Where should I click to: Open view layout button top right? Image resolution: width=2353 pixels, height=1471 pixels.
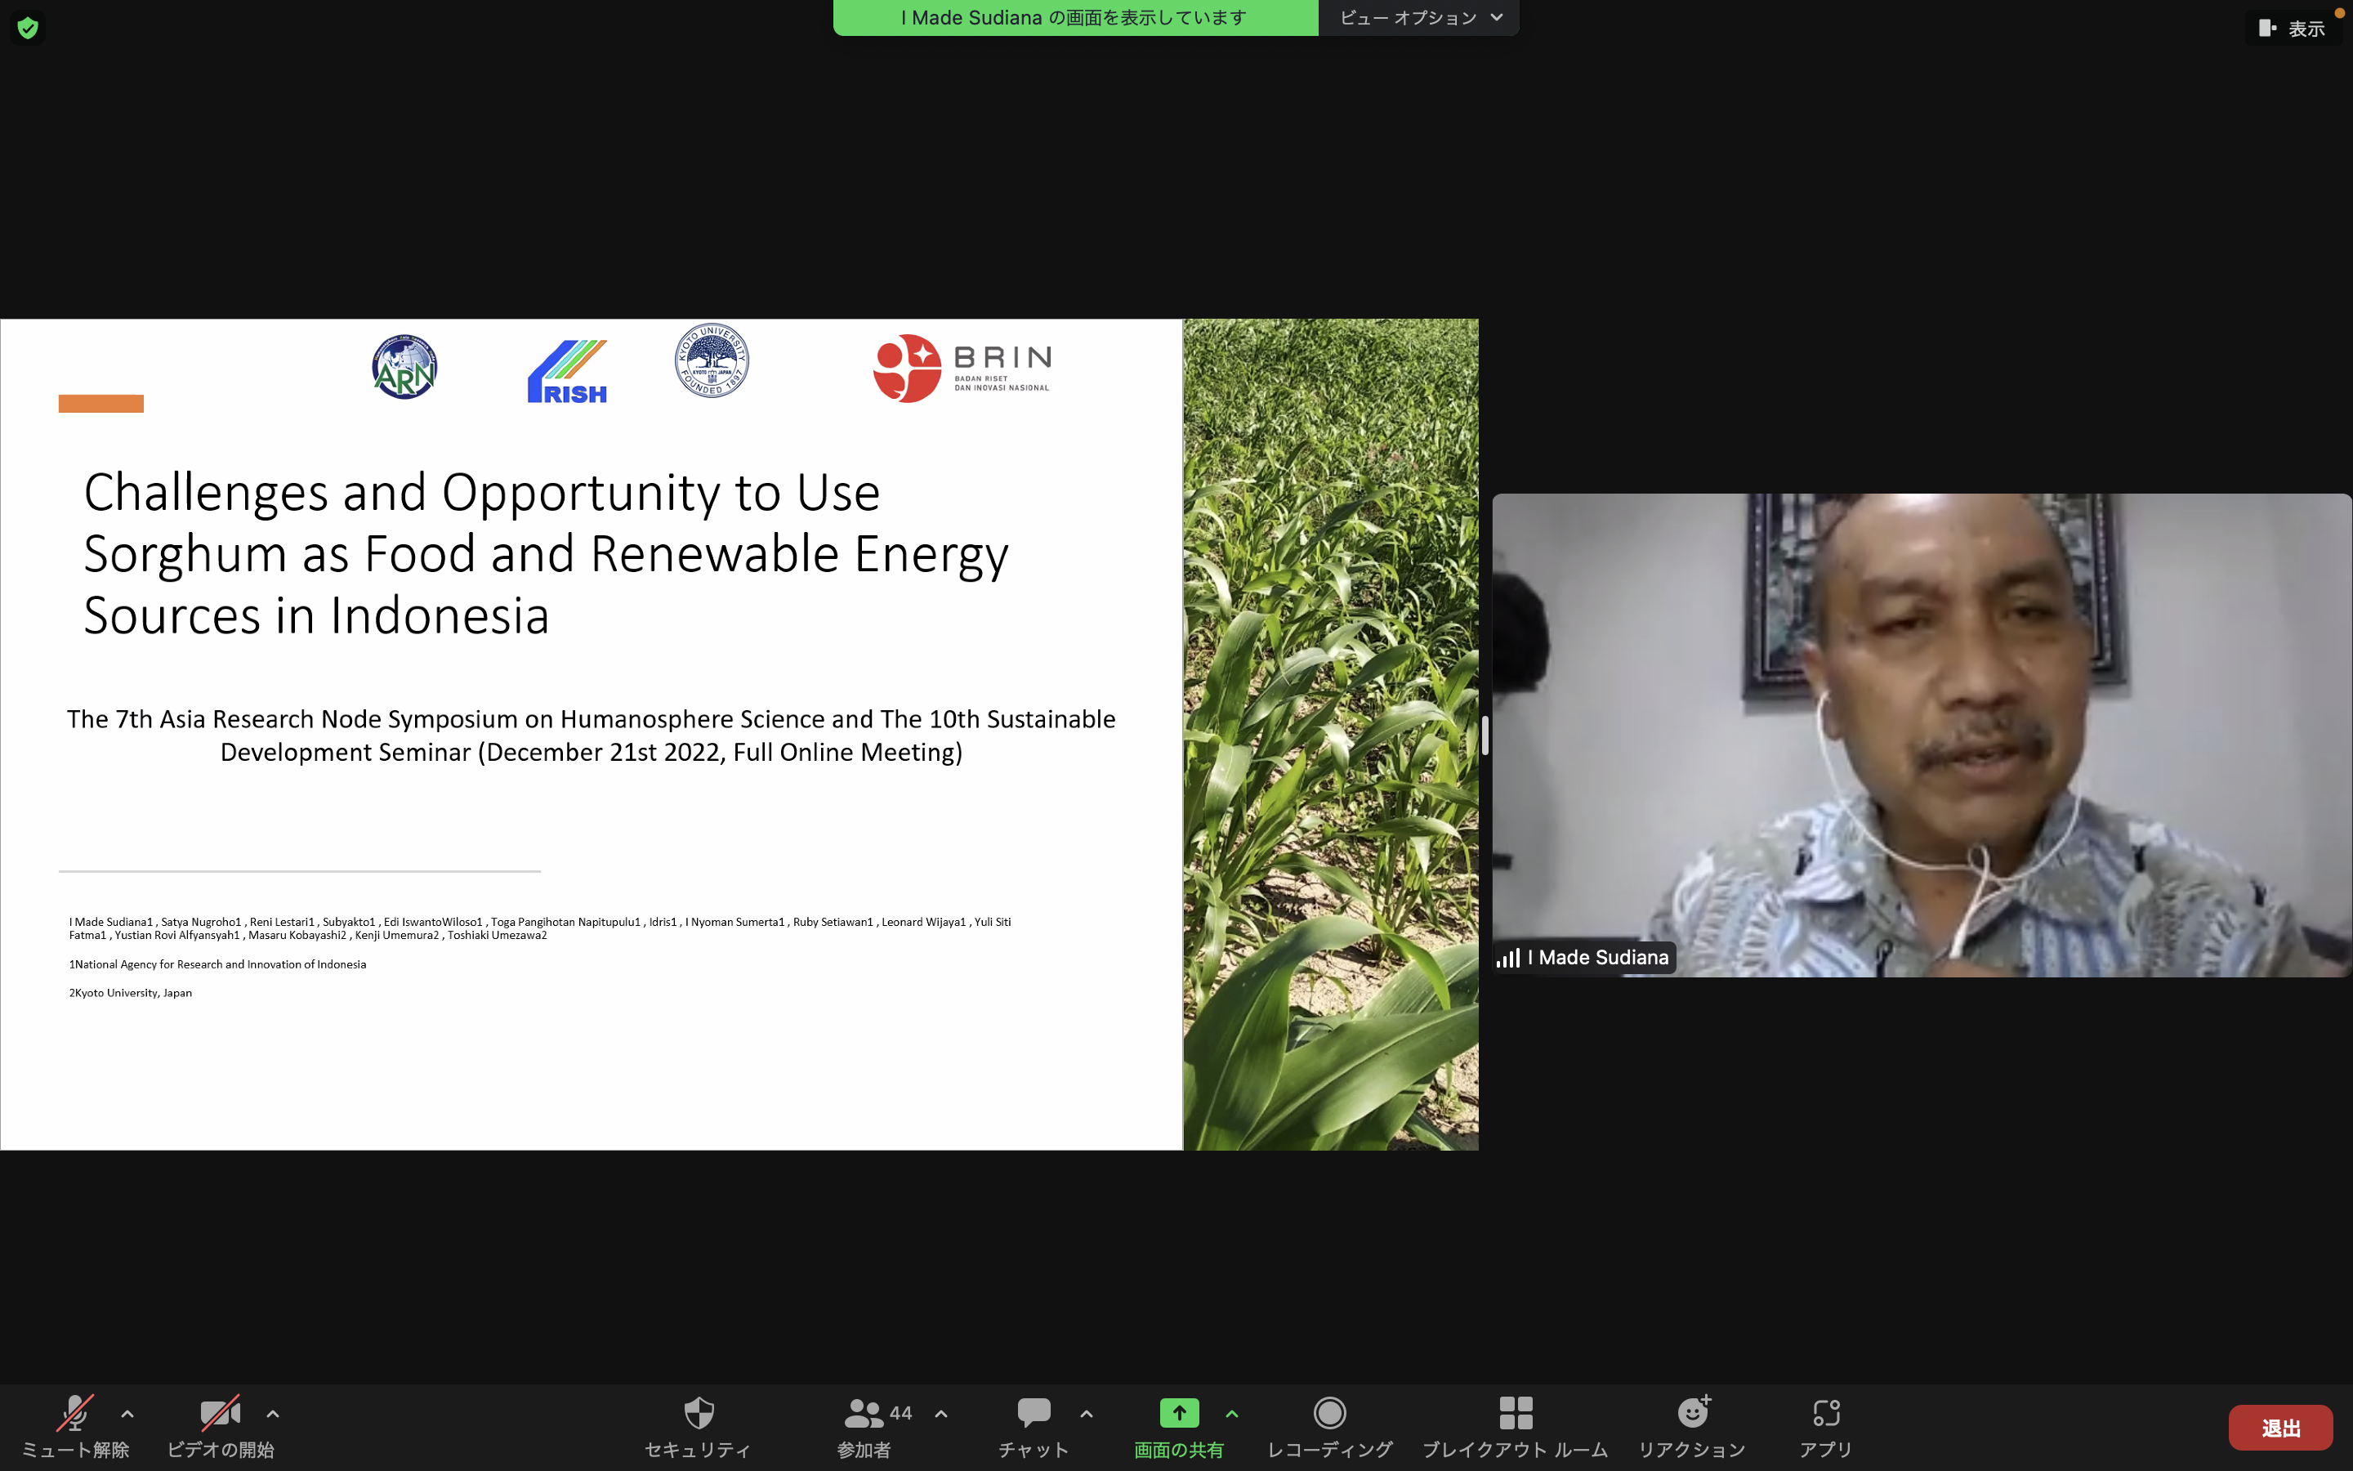(2292, 29)
